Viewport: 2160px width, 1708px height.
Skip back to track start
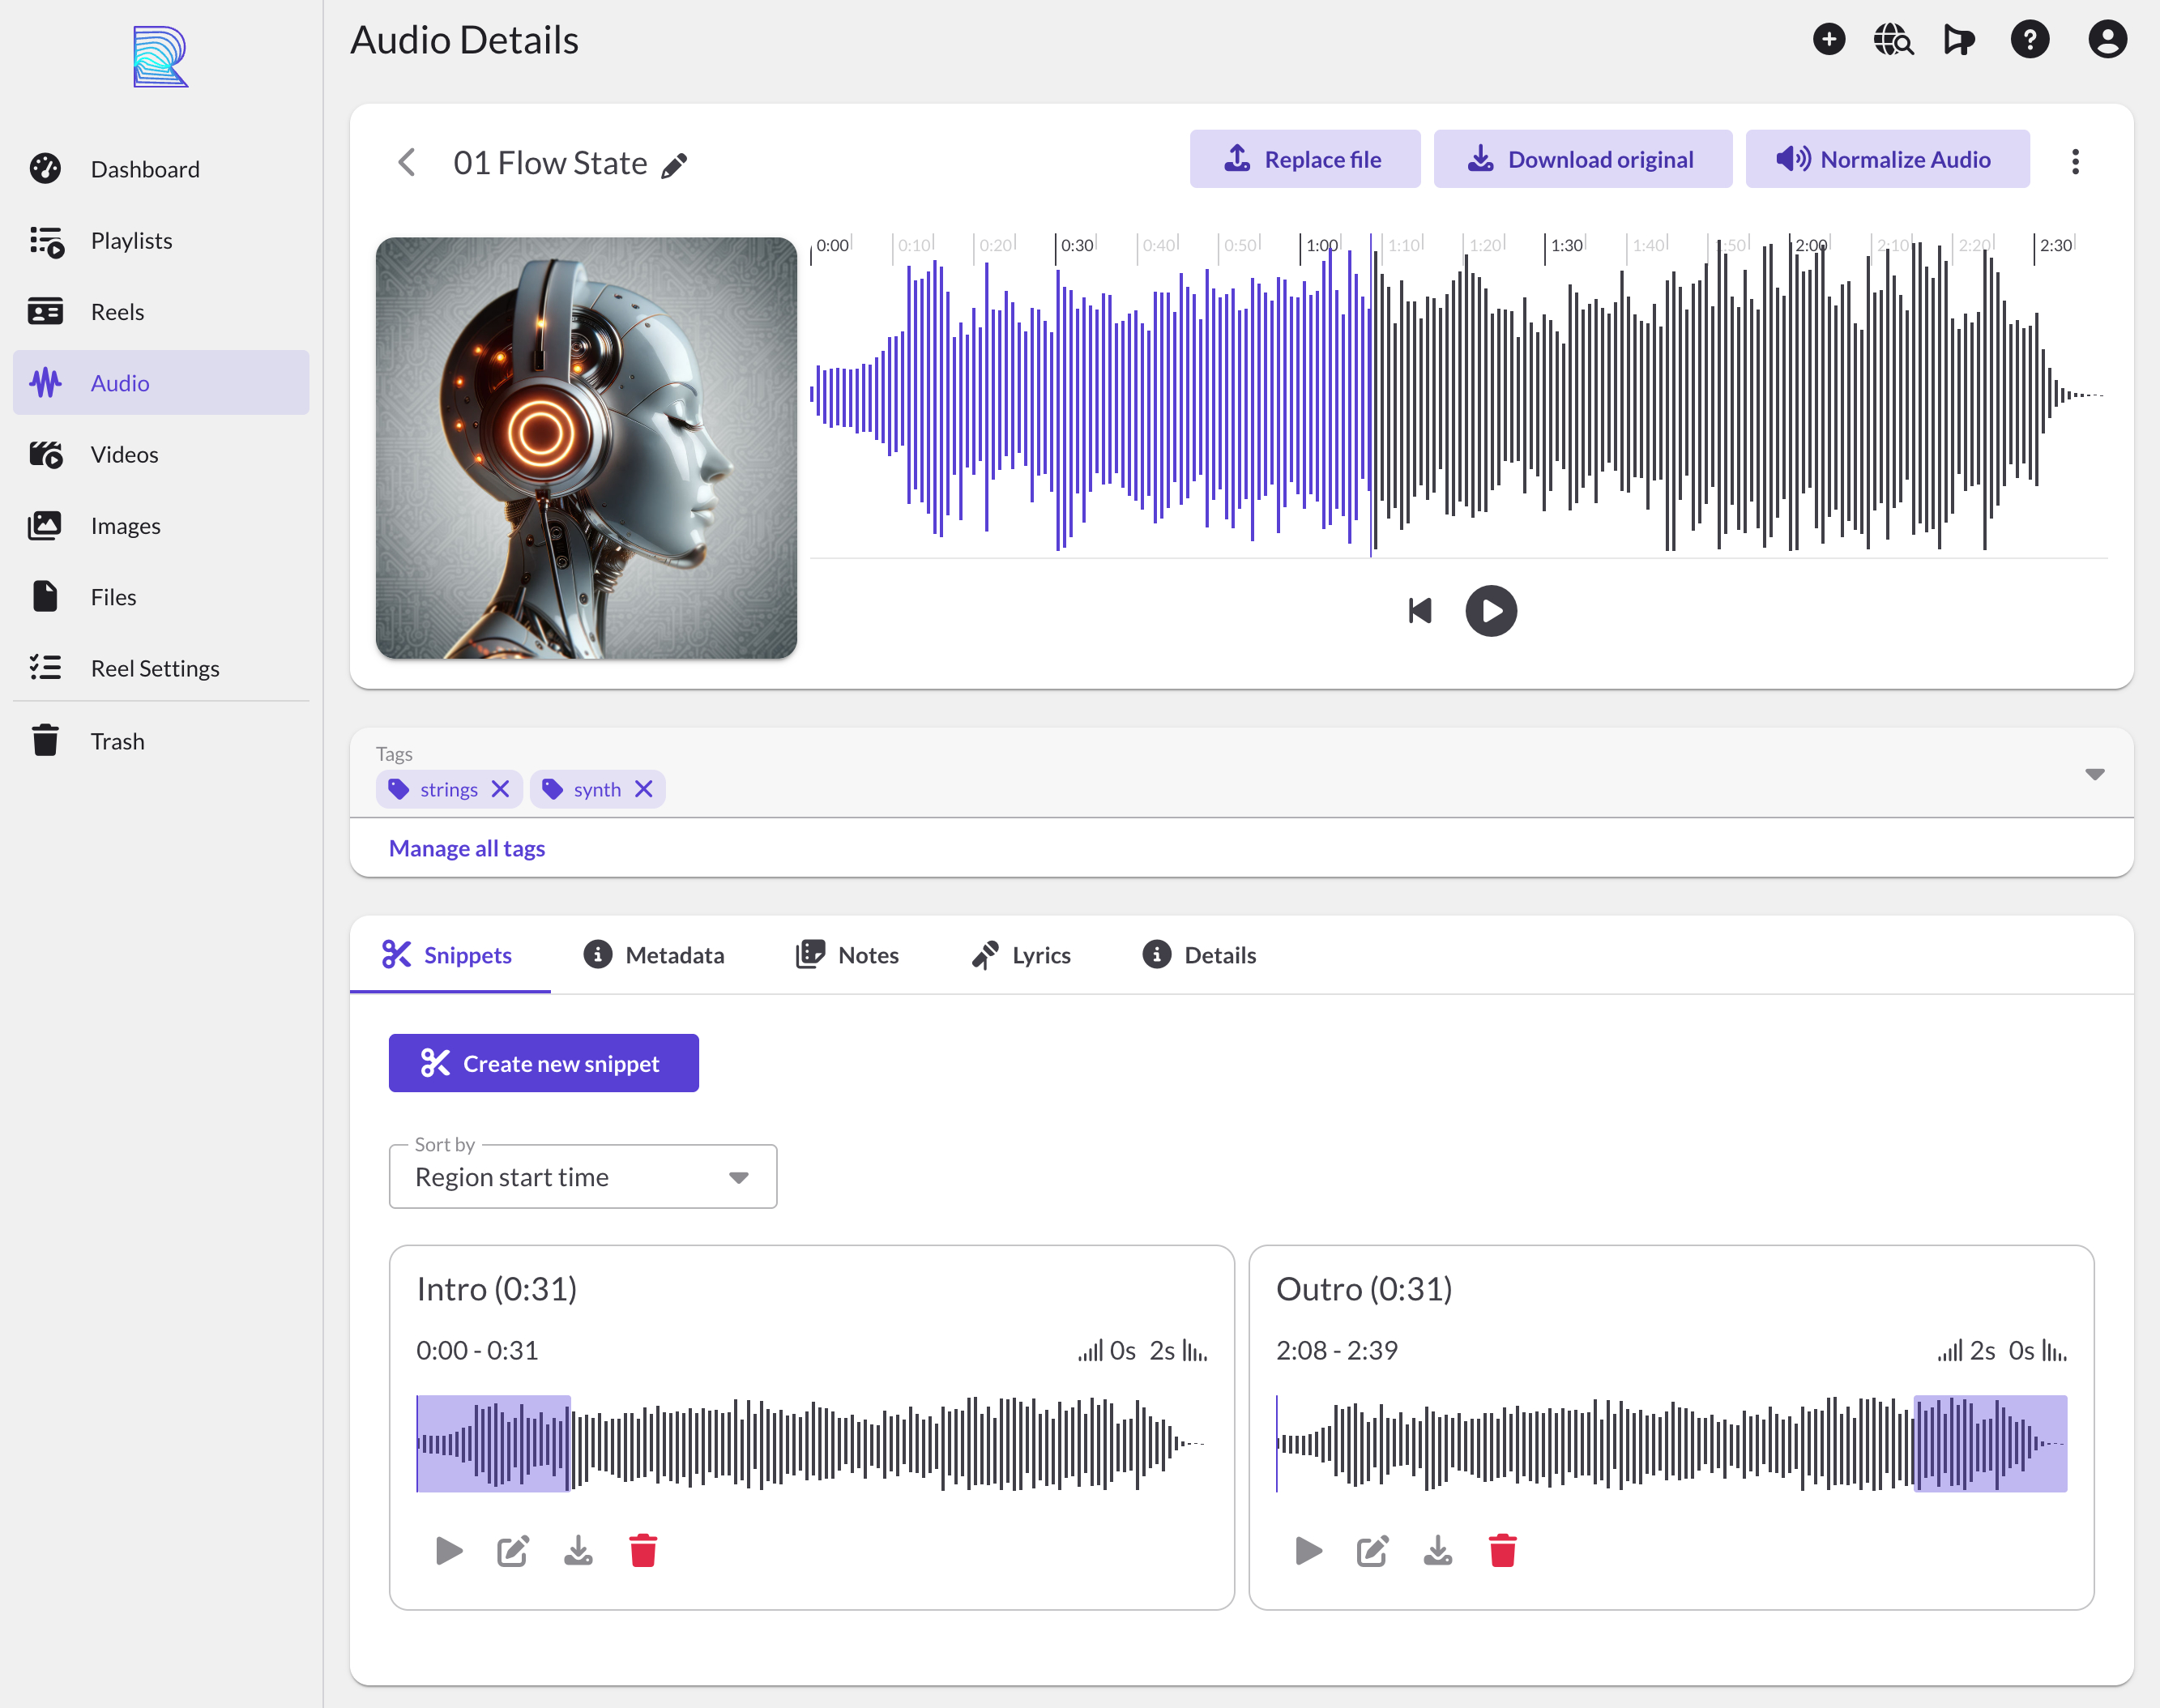click(x=1419, y=611)
